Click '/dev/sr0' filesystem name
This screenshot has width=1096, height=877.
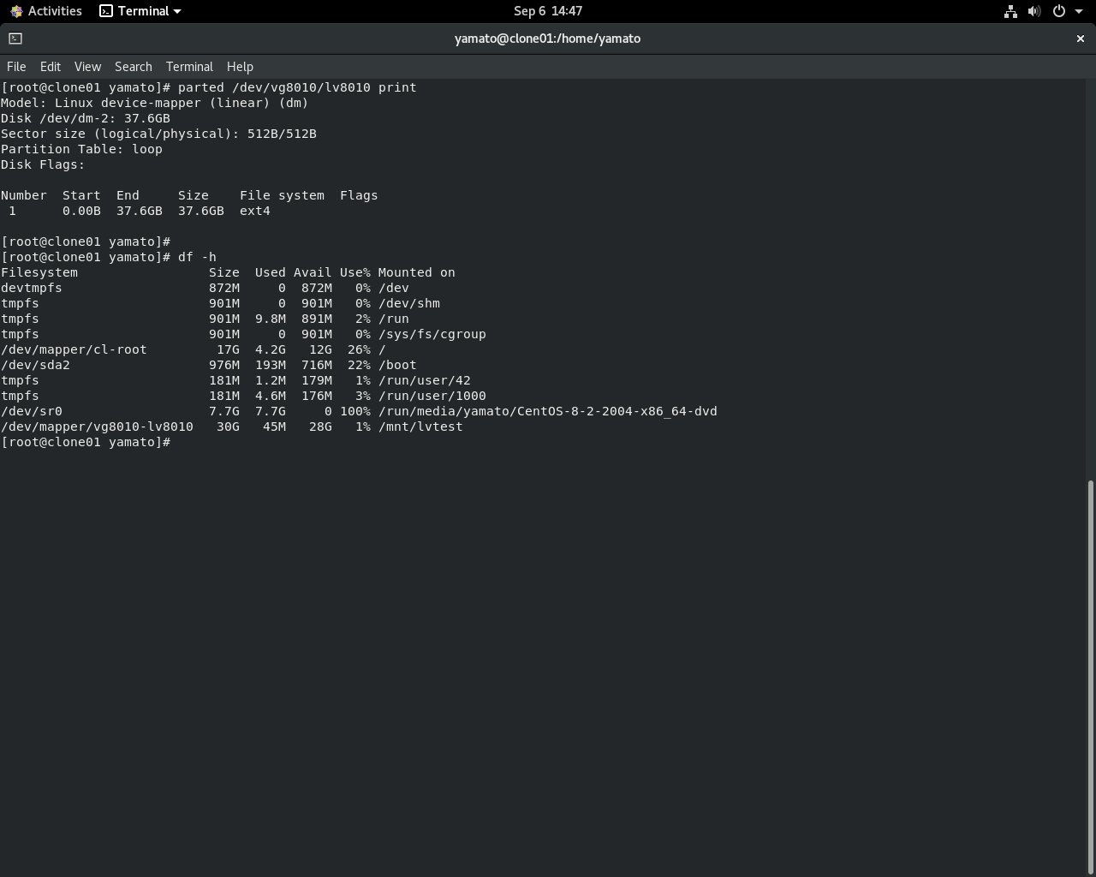click(x=32, y=411)
